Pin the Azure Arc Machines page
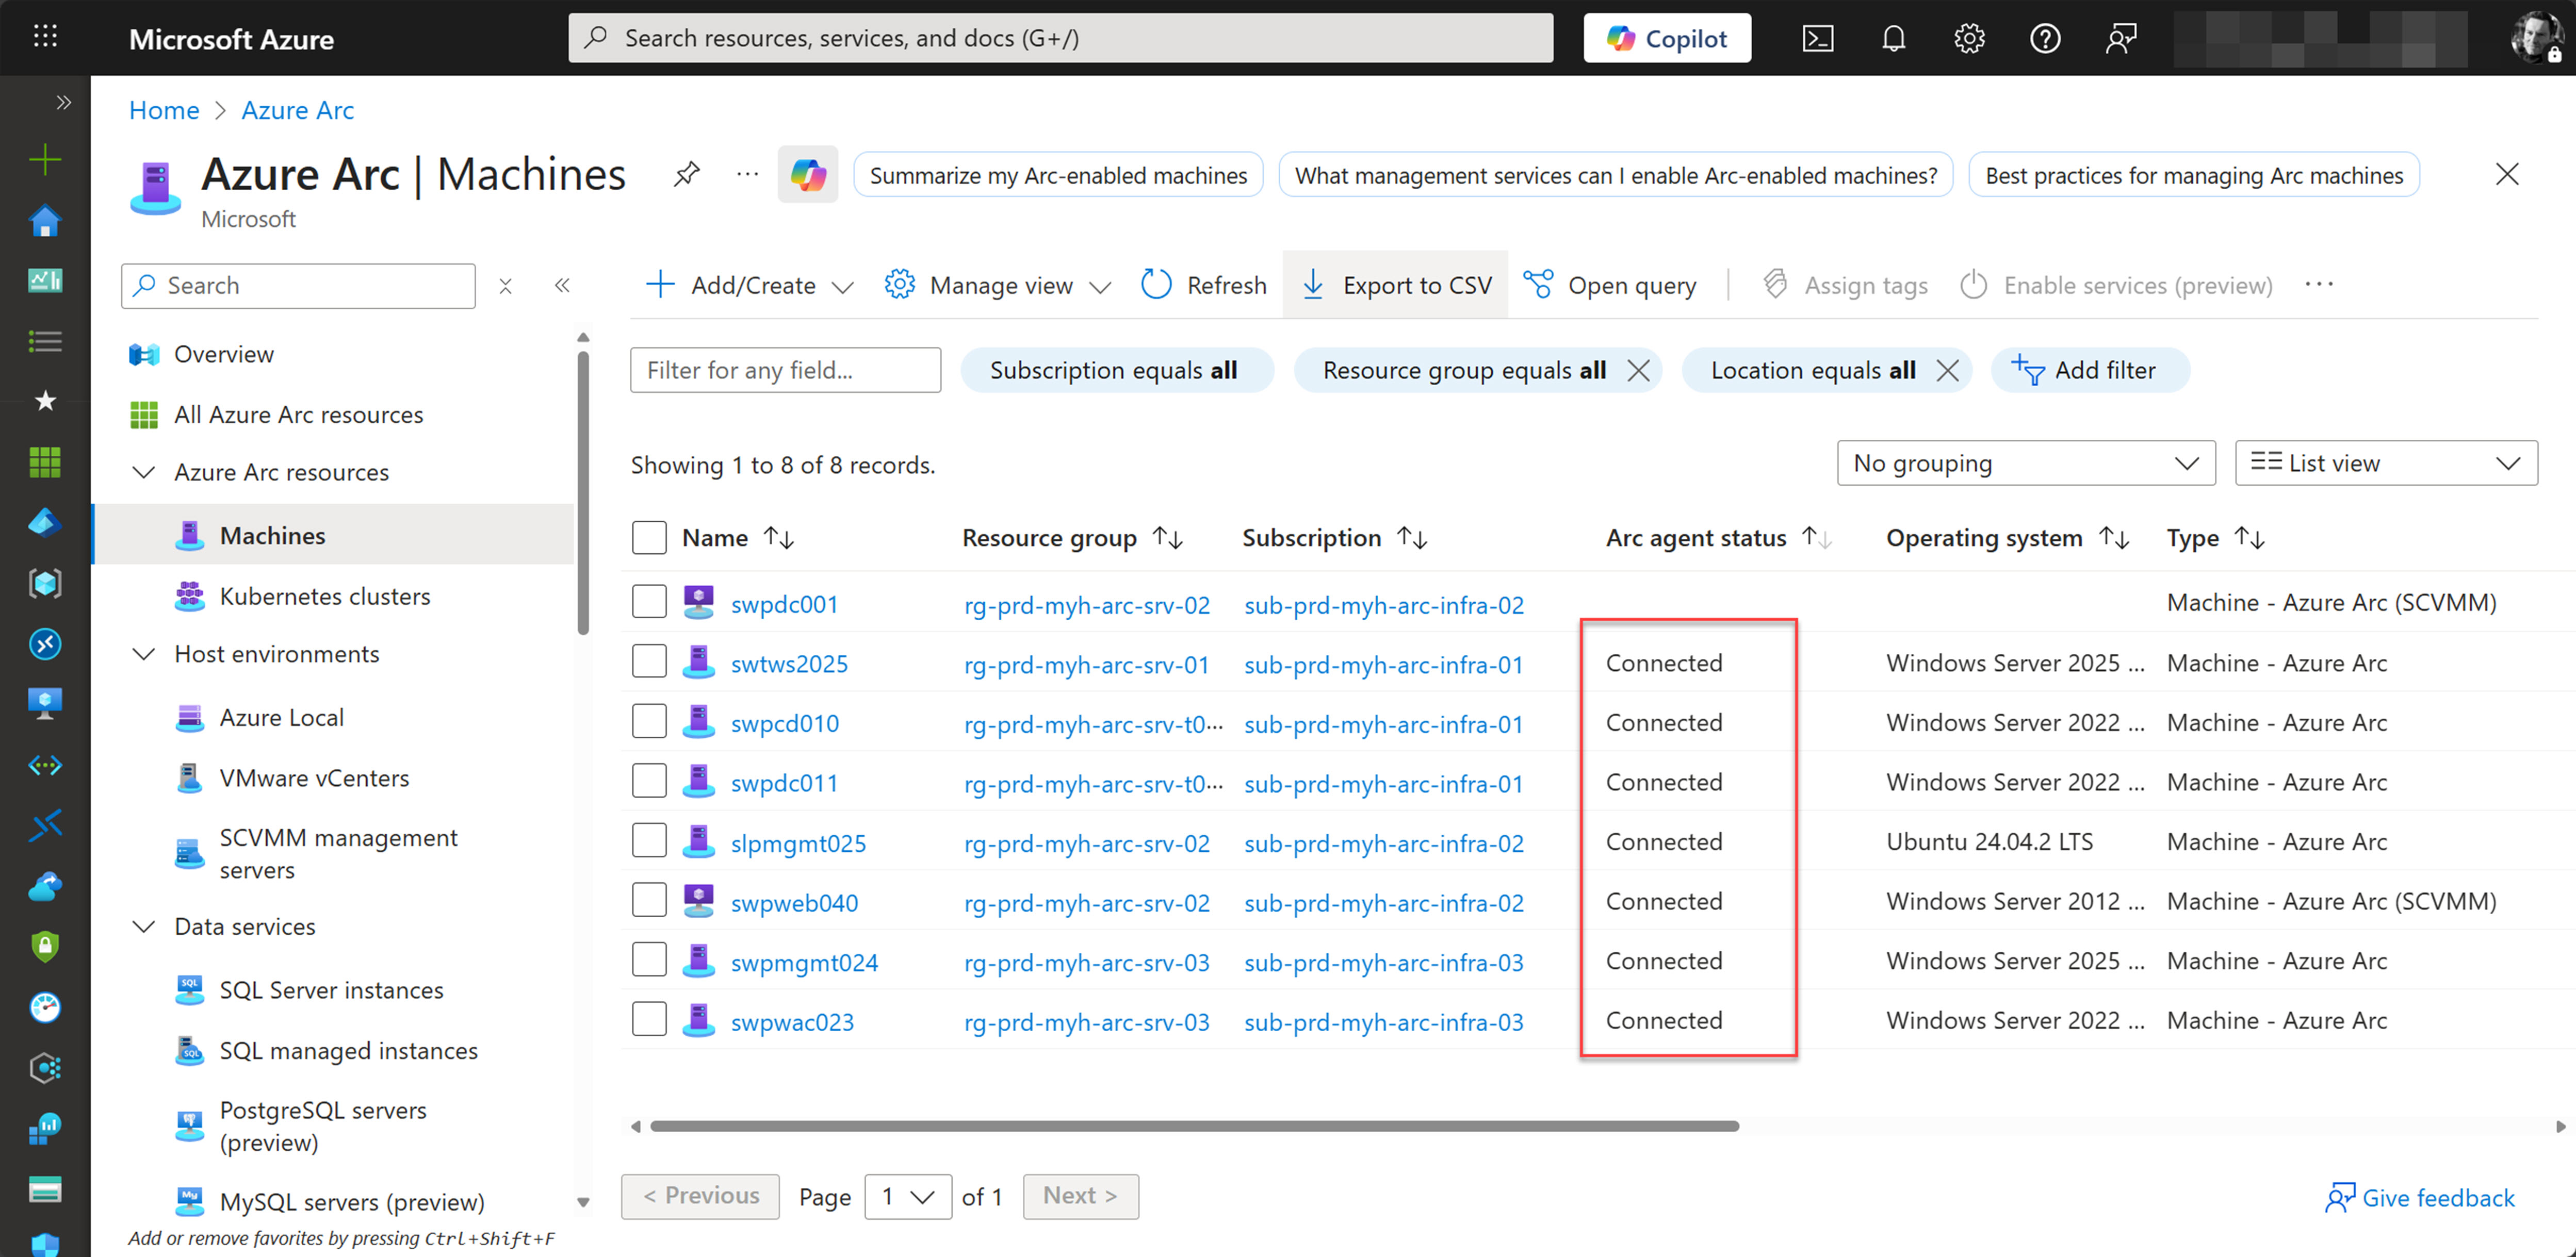Screen dimensions: 2576x1257 click(686, 173)
